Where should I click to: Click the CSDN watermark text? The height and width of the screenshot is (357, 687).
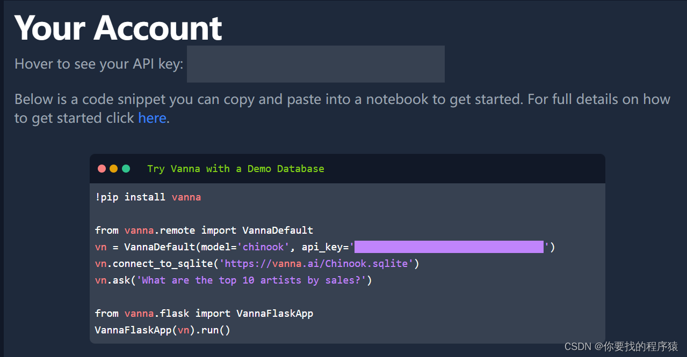[621, 346]
